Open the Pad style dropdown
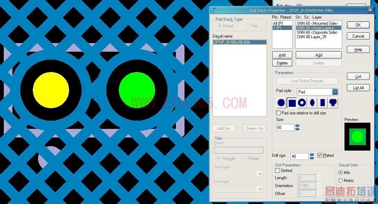378x204 pixels. pyautogui.click(x=335, y=92)
